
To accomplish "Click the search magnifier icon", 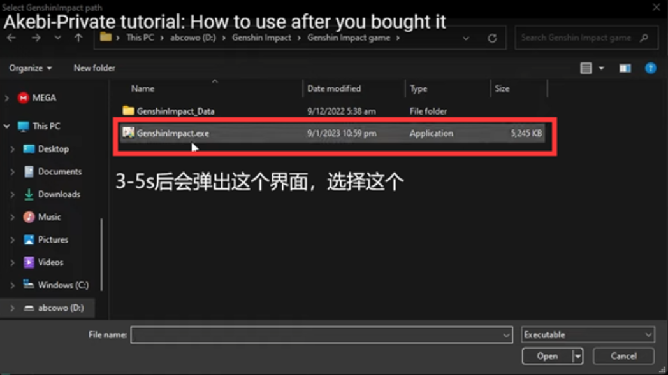I will point(644,38).
